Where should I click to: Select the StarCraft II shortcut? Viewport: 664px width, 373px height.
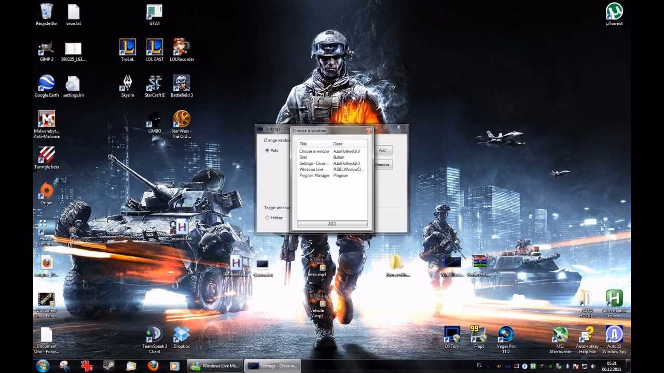(155, 86)
